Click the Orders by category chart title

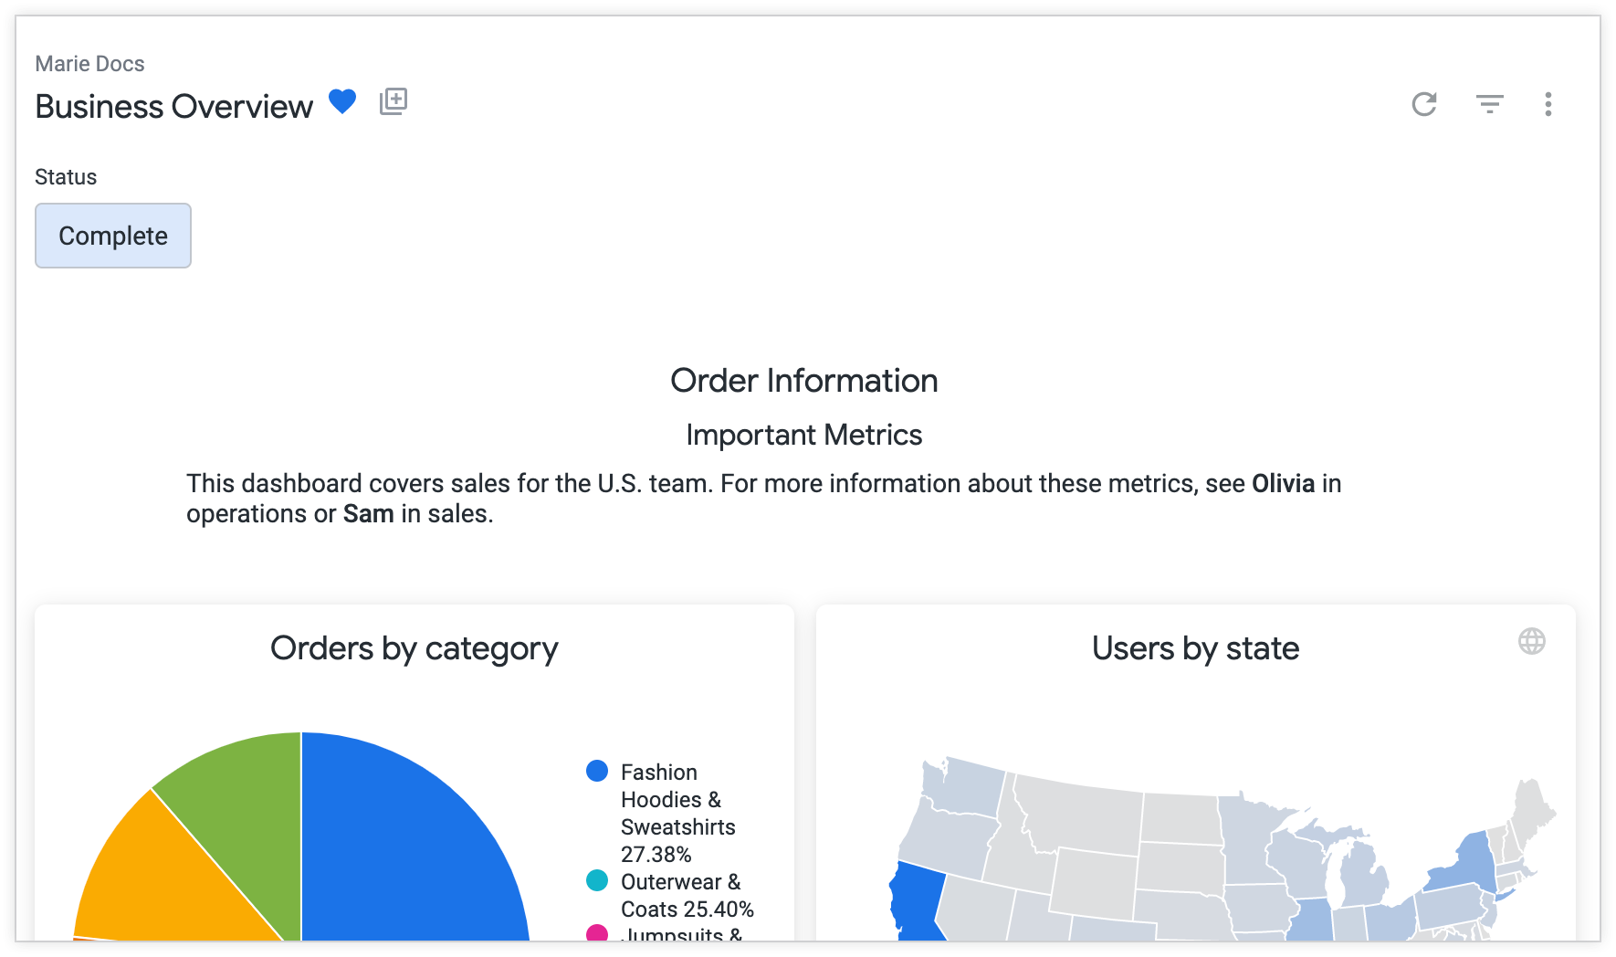(414, 648)
